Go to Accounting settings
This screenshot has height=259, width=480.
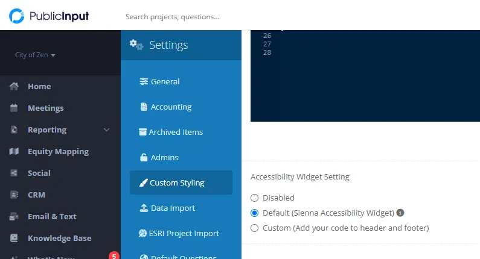tap(170, 107)
